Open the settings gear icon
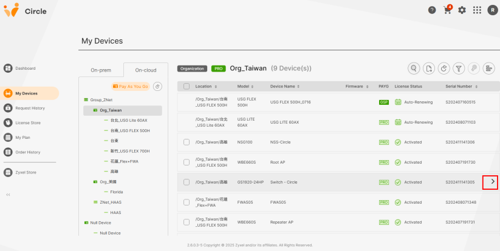The image size is (500, 251). (x=462, y=10)
